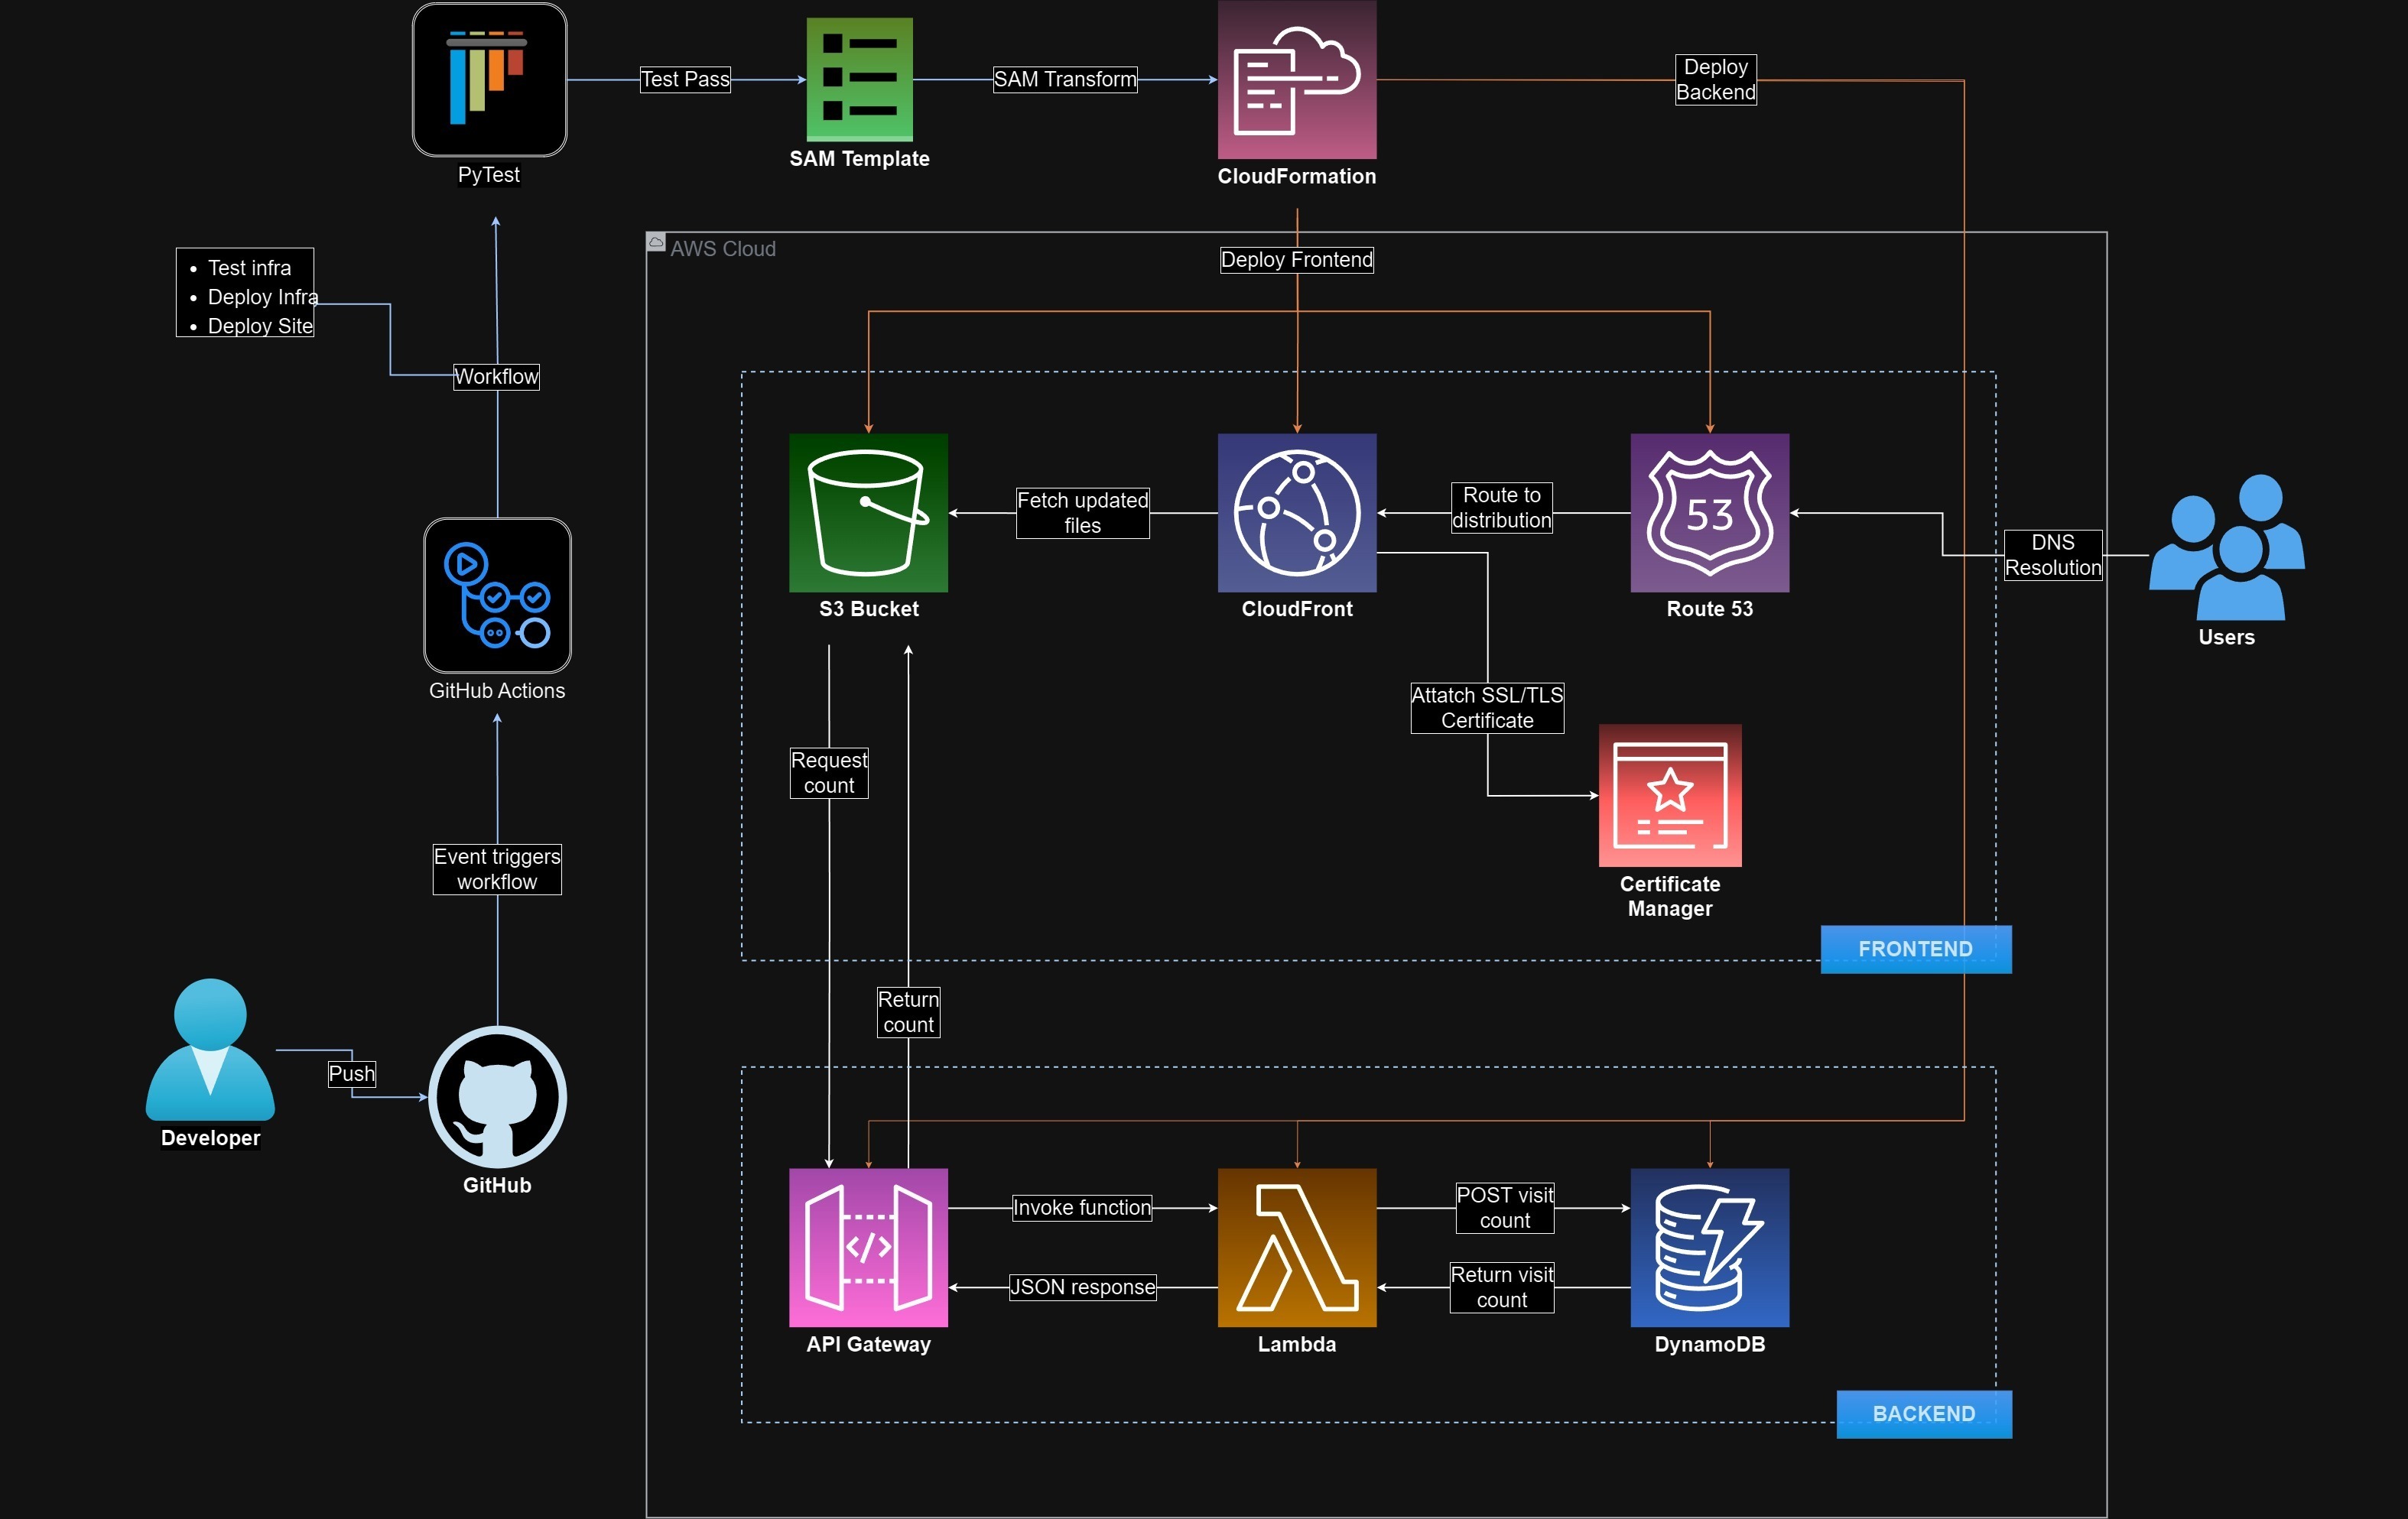Image resolution: width=2408 pixels, height=1519 pixels.
Task: Select the DynamoDB icon
Action: pyautogui.click(x=1709, y=1247)
